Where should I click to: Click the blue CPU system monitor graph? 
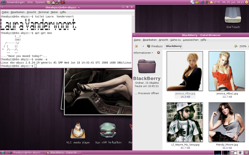click(x=217, y=153)
